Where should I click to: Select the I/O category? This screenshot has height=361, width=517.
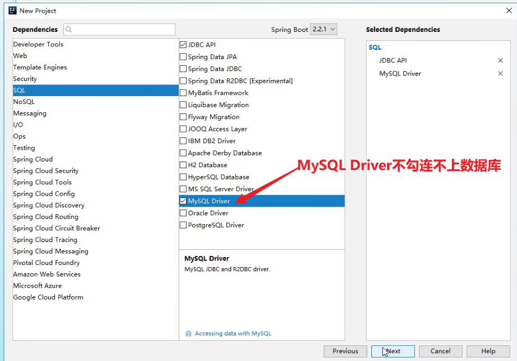coord(96,125)
